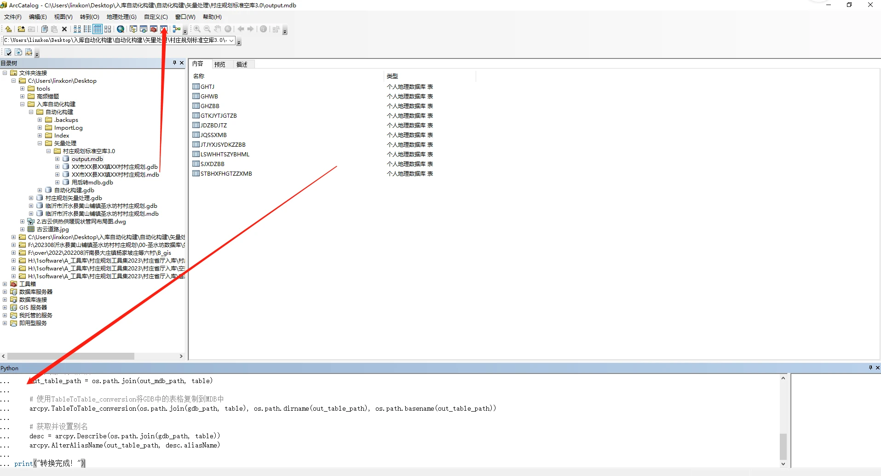The image size is (881, 476).
Task: Close the Python window panel
Action: point(877,368)
